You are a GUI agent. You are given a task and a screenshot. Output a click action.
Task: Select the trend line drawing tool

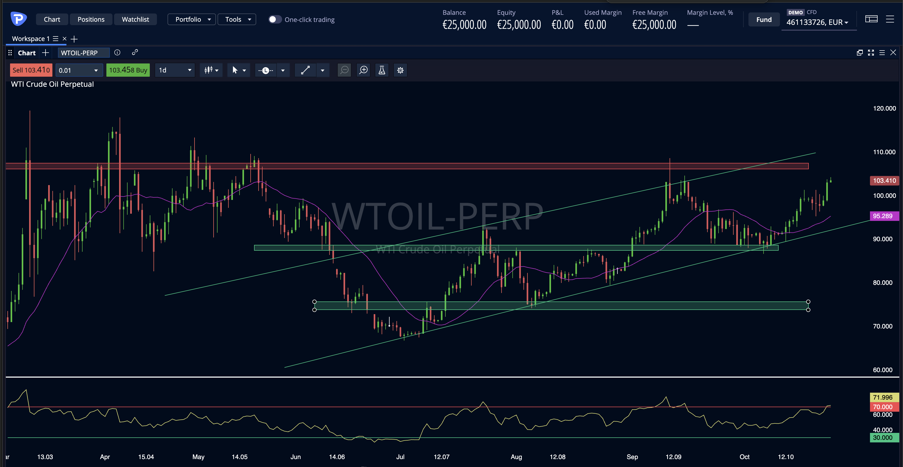(305, 70)
